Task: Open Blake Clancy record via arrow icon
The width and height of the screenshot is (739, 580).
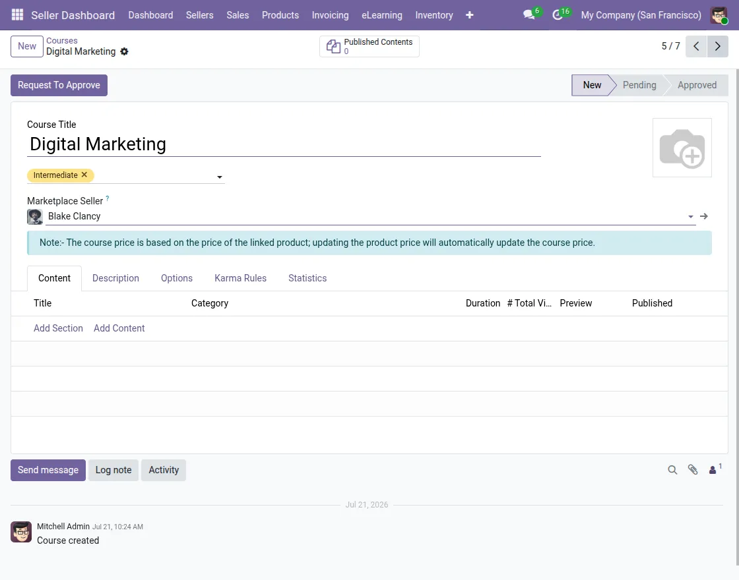Action: (704, 216)
